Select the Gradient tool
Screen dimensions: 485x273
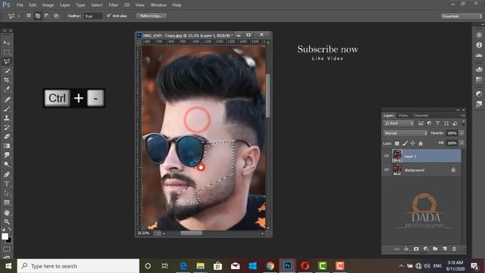pyautogui.click(x=7, y=146)
